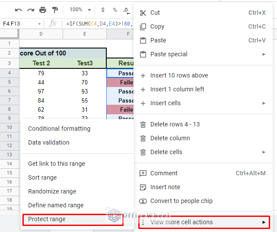Click the Paste clipboard icon
Screen dimensions: 277x232
point(143,40)
